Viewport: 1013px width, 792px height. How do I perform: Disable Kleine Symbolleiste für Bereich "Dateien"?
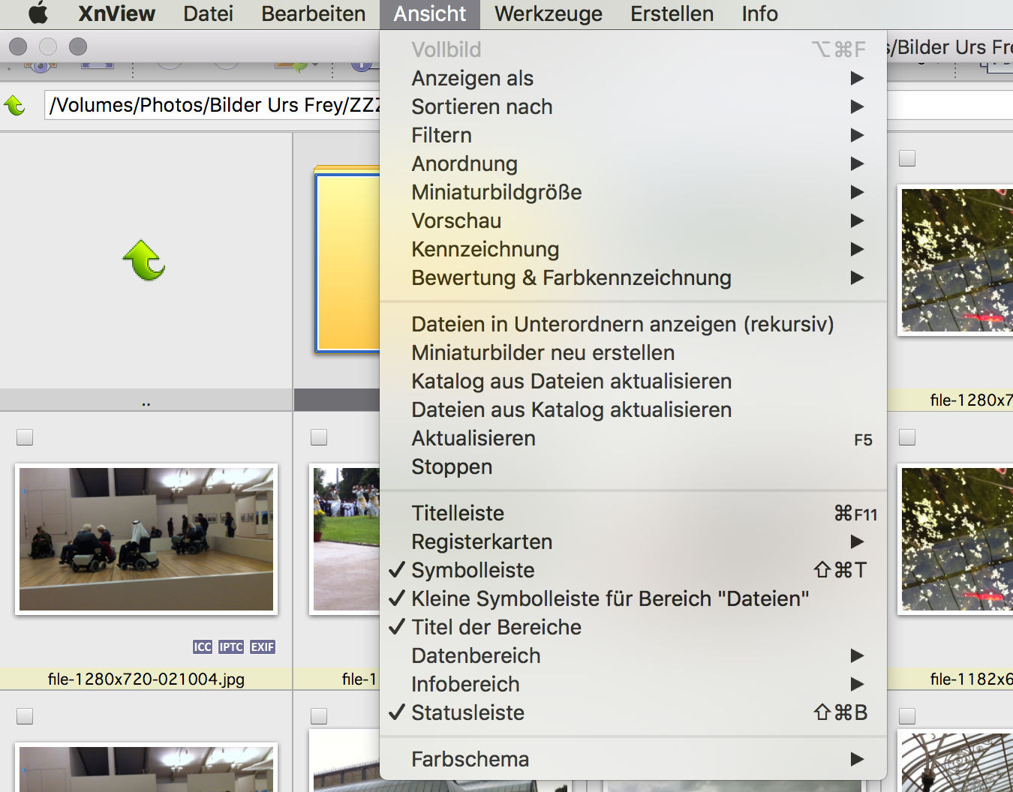click(633, 598)
